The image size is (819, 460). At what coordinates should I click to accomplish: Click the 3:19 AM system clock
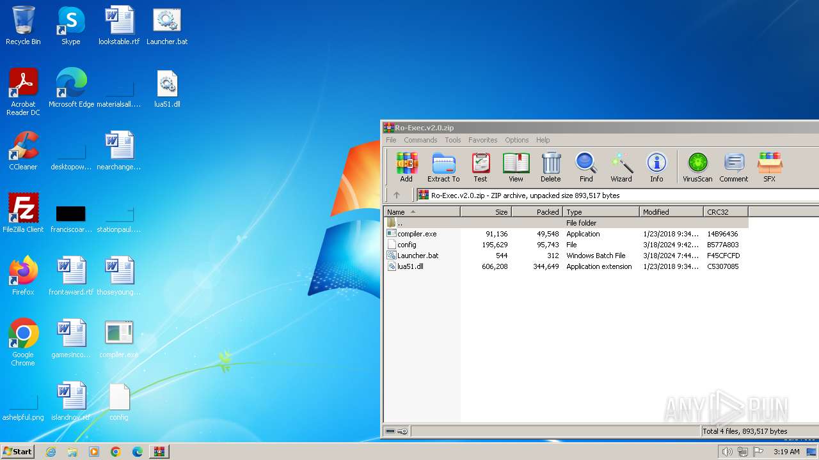tap(786, 452)
